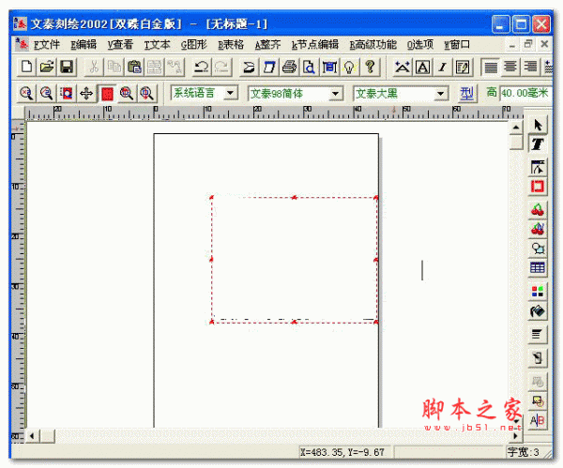The height and width of the screenshot is (468, 563).
Task: Toggle center text alignment
Action: pos(510,68)
